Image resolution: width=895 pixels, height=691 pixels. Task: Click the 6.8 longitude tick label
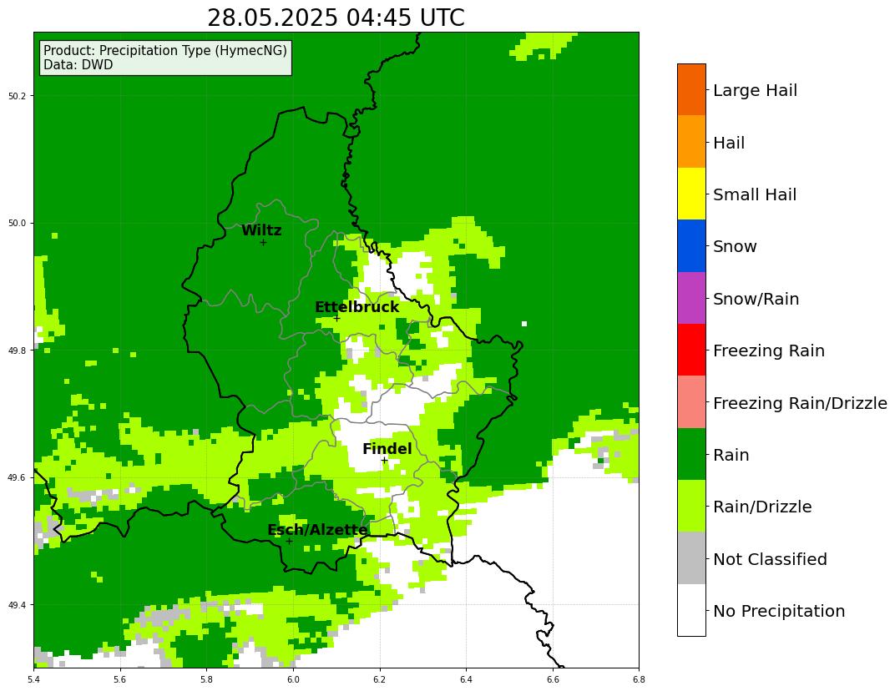click(x=639, y=679)
